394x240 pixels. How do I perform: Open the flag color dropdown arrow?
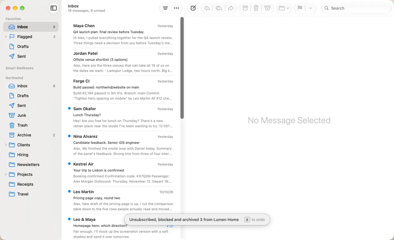[311, 8]
